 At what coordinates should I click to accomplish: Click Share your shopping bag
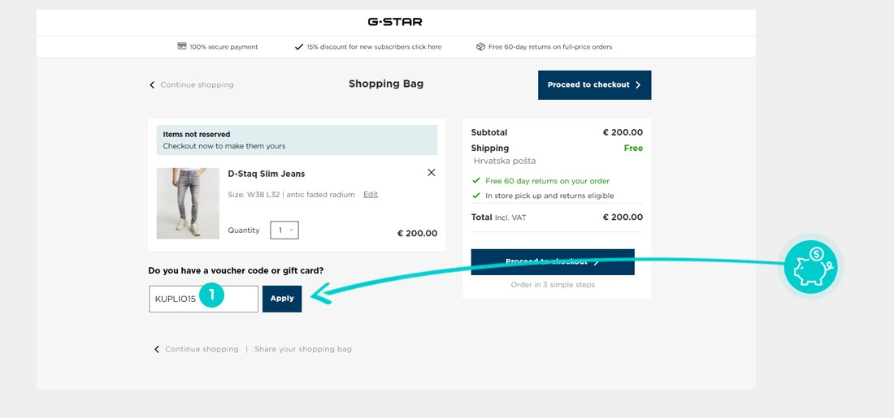303,350
